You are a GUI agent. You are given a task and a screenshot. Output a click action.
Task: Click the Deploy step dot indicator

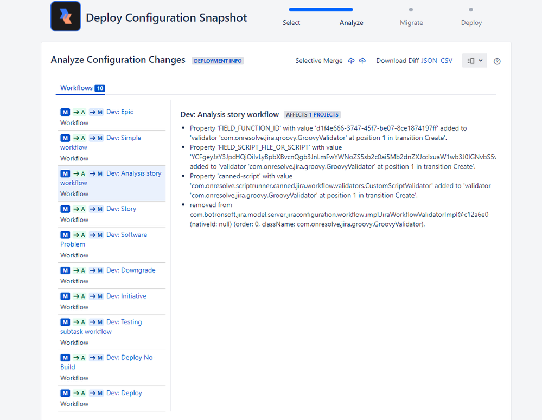pyautogui.click(x=471, y=9)
